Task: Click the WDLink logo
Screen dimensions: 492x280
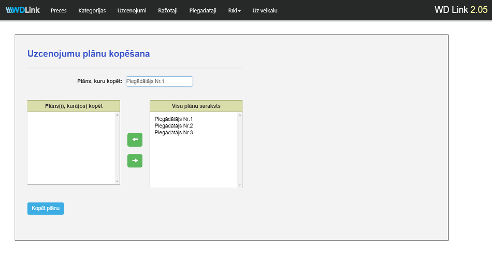Action: (x=23, y=10)
